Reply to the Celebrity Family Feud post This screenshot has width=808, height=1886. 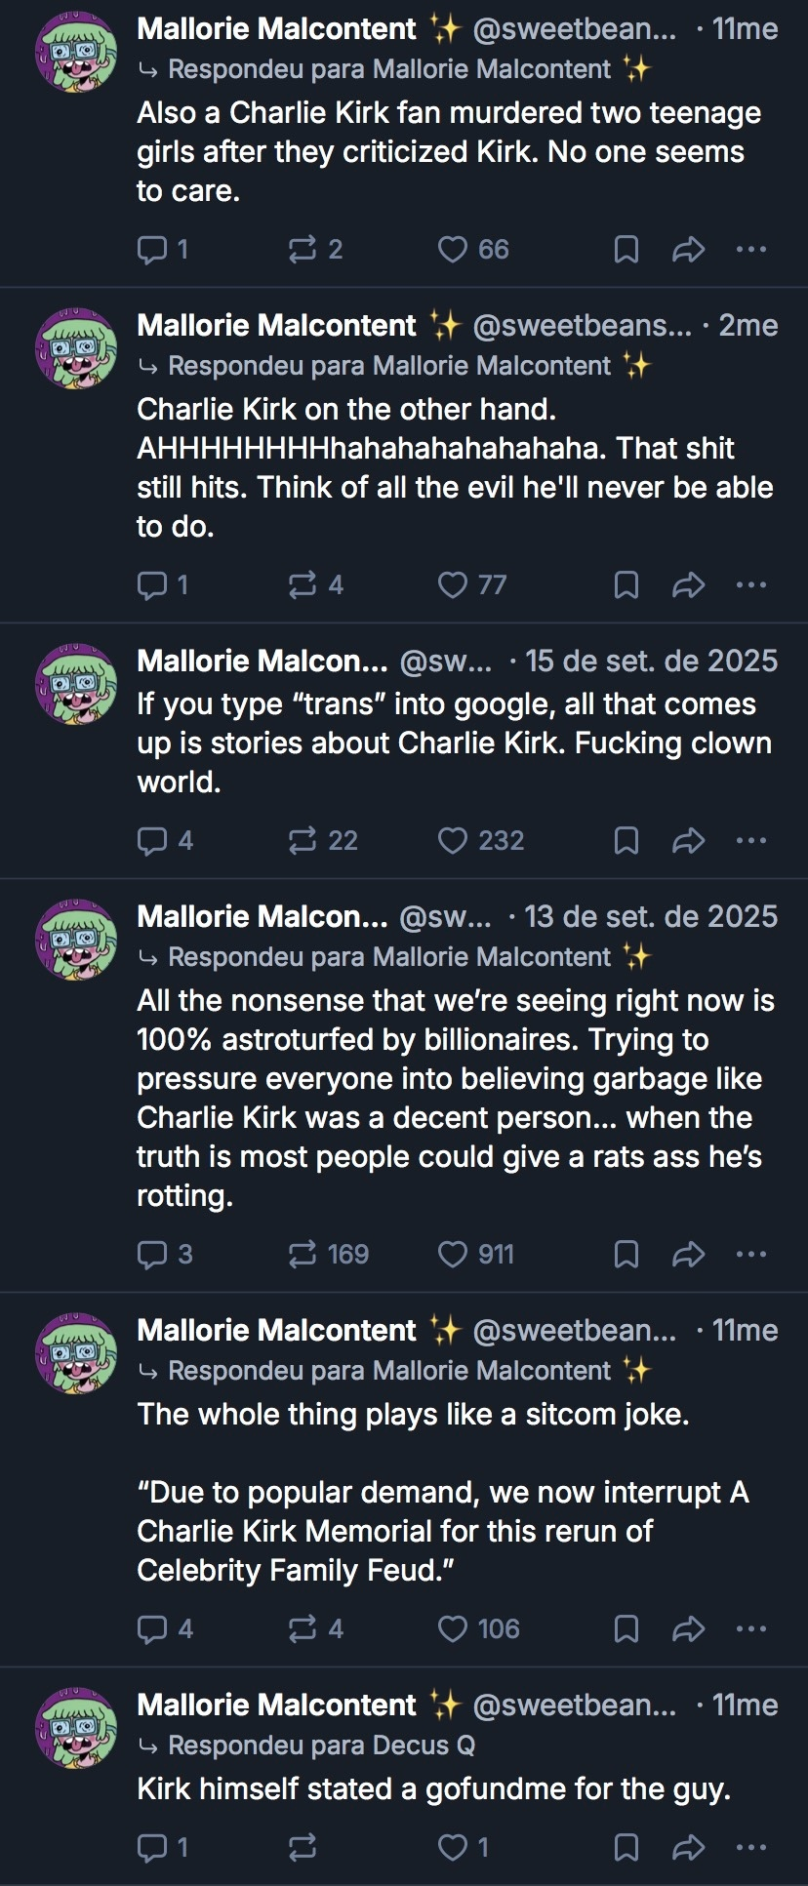(x=165, y=1628)
